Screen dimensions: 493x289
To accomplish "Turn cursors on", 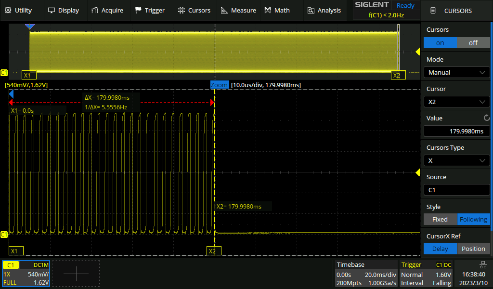I will point(440,43).
